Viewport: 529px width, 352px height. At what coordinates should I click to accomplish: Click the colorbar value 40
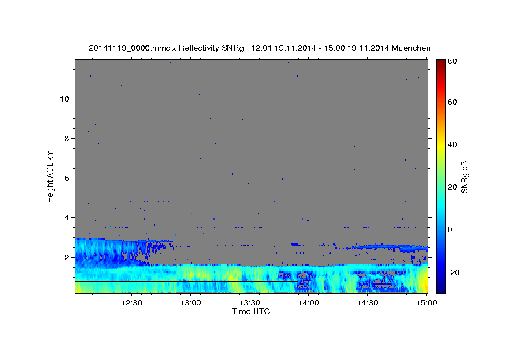tap(452, 144)
